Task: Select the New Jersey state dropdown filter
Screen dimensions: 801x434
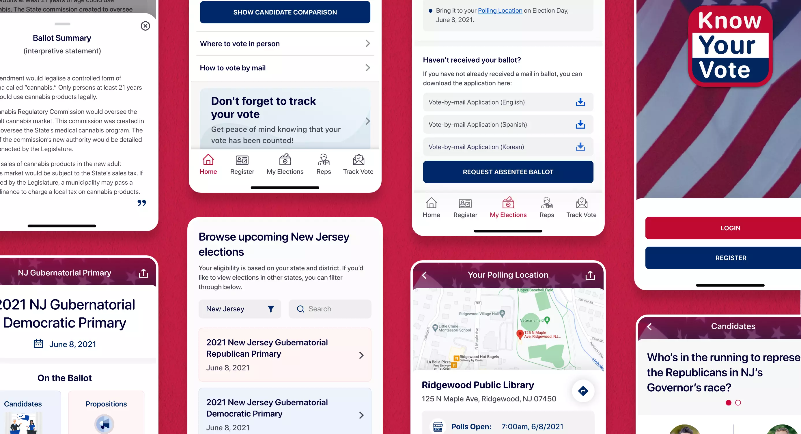Action: 239,308
